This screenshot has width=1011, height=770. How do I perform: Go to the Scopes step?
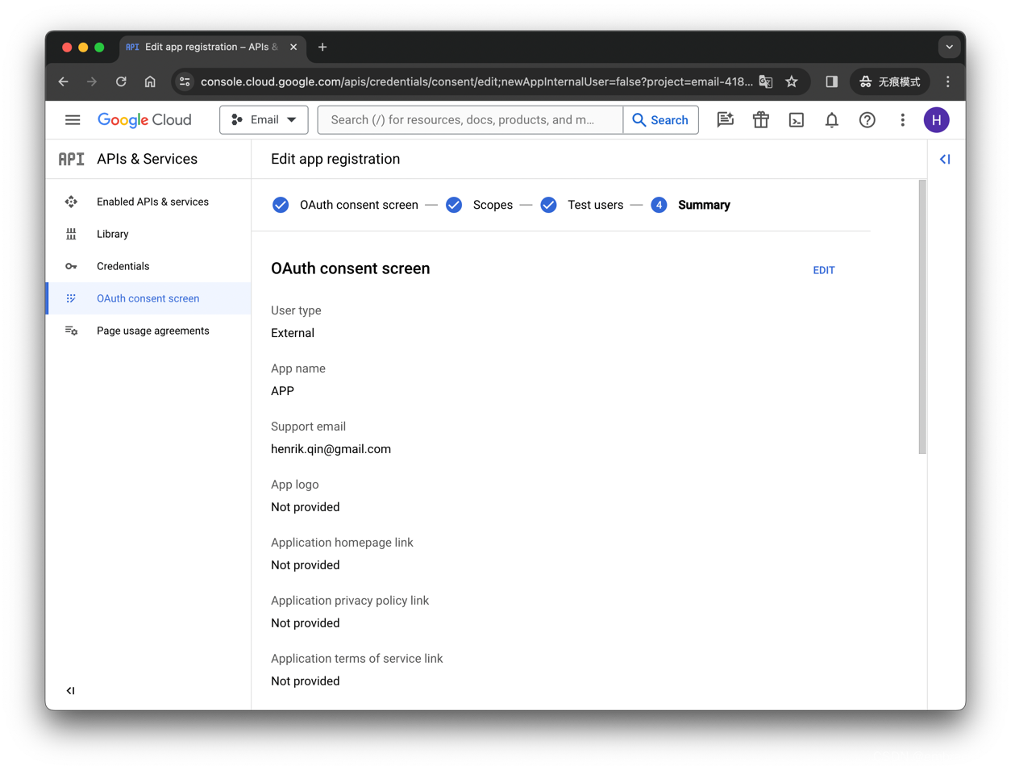pos(479,205)
